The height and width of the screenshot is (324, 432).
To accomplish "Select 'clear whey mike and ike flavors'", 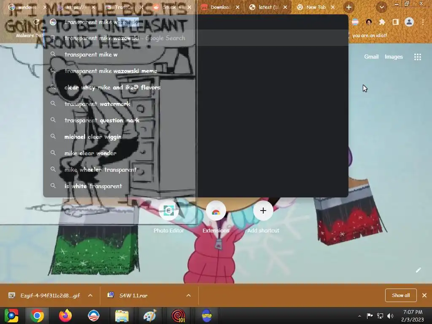I will point(196,87).
